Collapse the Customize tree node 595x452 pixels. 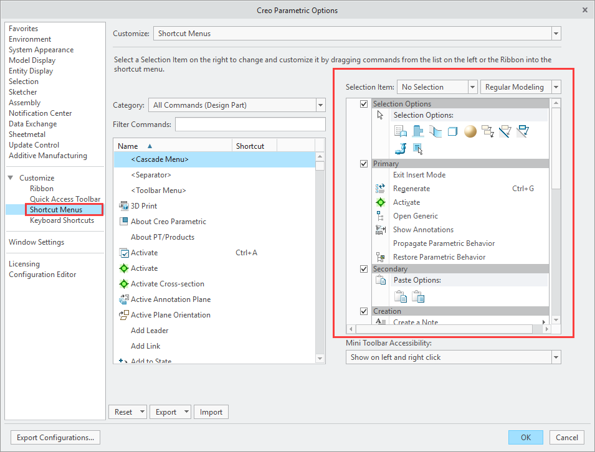pos(11,177)
